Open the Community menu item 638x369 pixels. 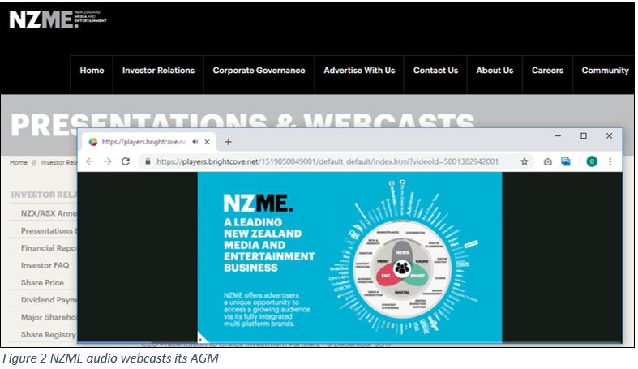(x=605, y=71)
